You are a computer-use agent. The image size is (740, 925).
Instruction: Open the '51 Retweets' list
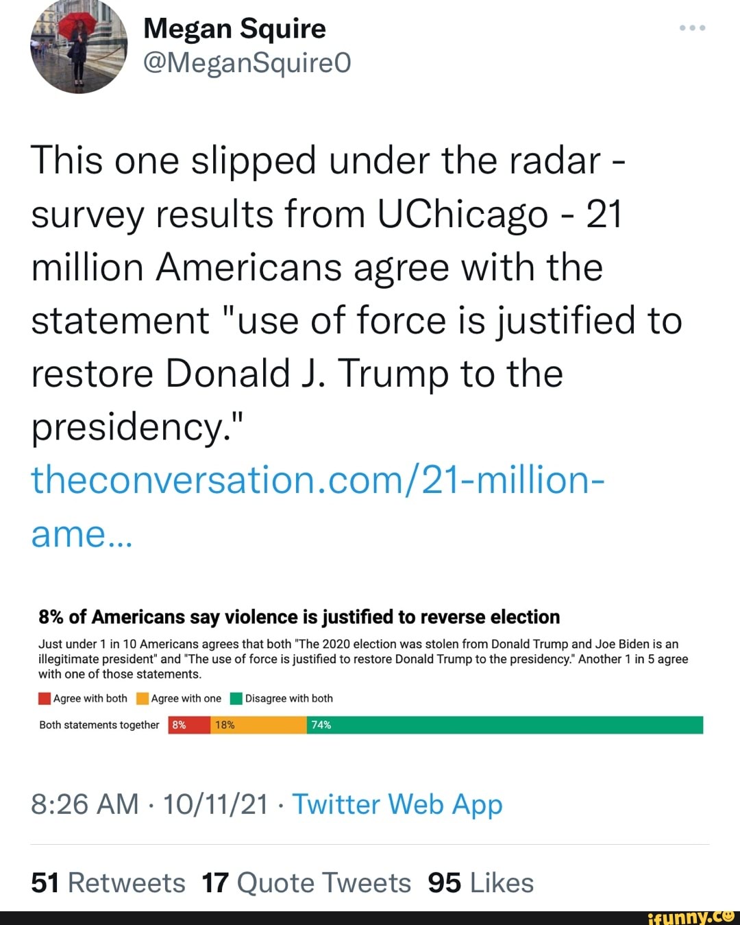point(106,882)
